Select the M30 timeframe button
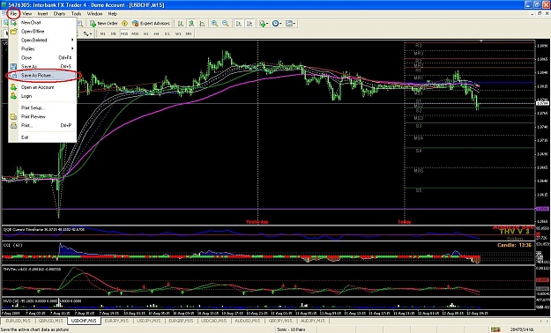 pyautogui.click(x=135, y=33)
